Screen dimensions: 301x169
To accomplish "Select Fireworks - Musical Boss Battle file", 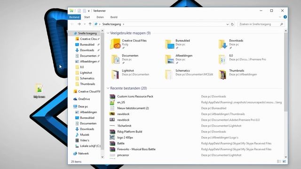I will 136,149.
